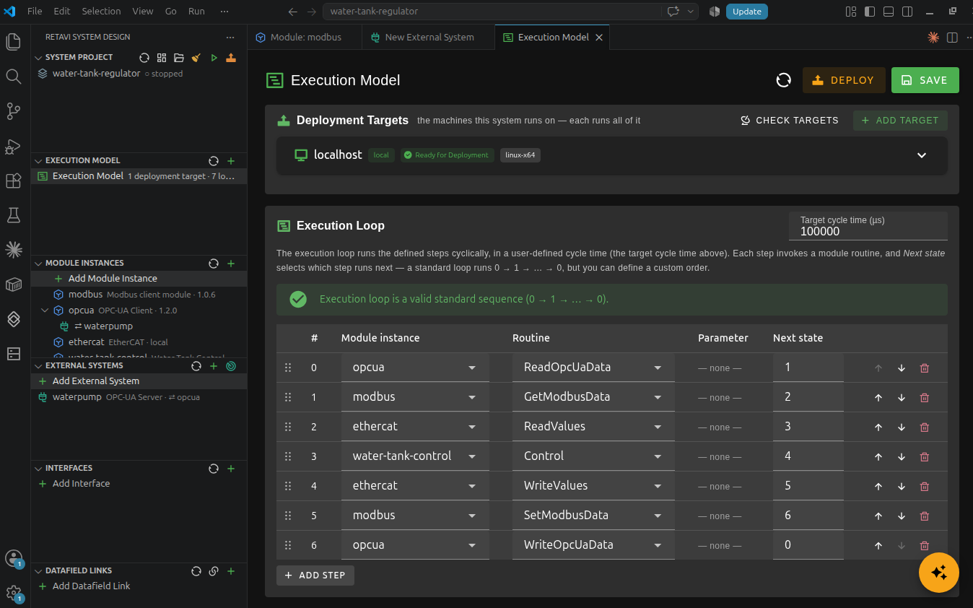Viewport: 973px width, 608px height.
Task: Click Next state field of step 2
Action: [x=808, y=427]
